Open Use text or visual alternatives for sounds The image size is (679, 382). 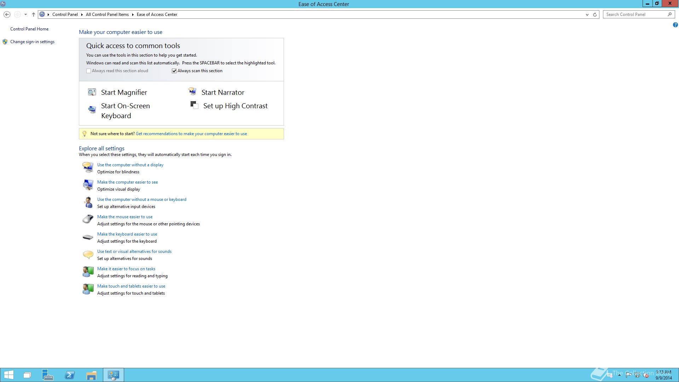[x=134, y=251]
